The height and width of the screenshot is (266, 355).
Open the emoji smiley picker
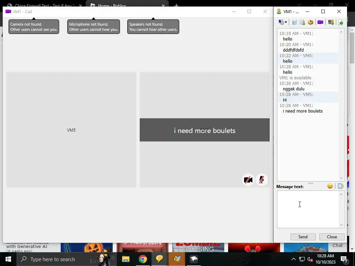pos(330,186)
